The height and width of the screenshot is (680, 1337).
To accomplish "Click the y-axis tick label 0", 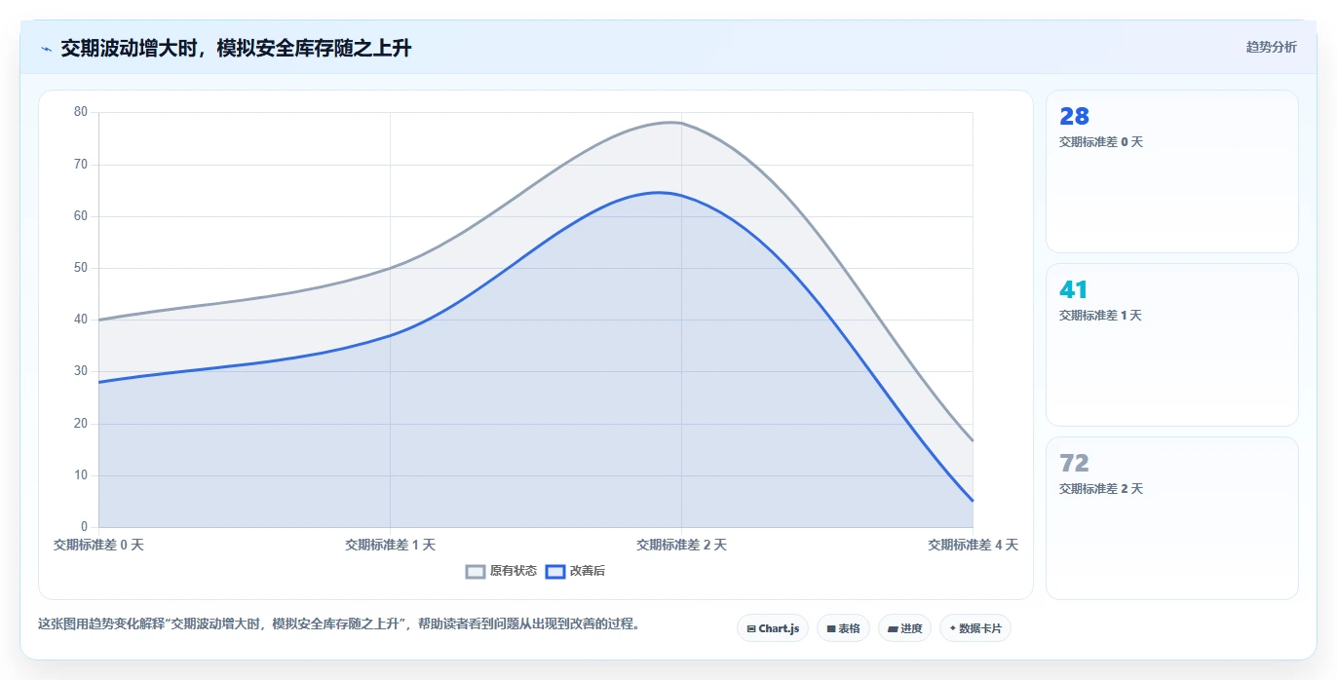I will 84,527.
